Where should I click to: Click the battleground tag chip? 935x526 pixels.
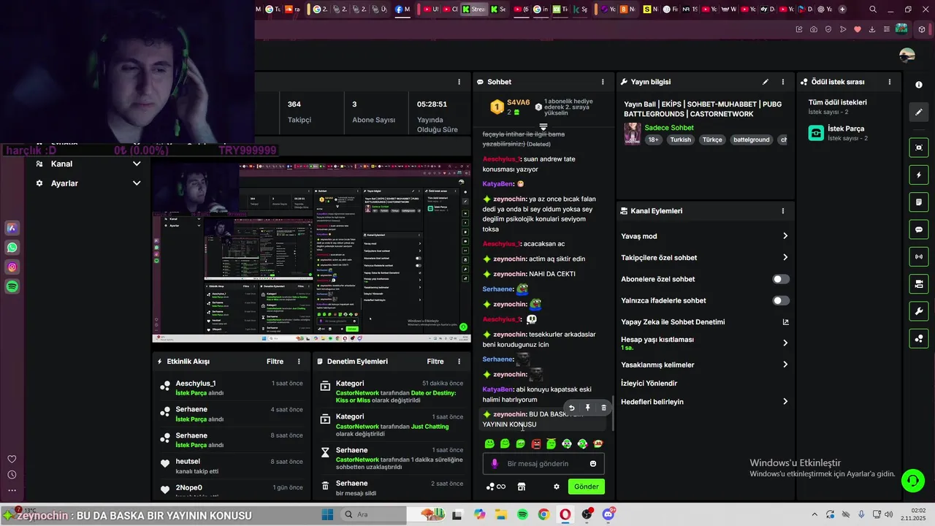tap(752, 140)
